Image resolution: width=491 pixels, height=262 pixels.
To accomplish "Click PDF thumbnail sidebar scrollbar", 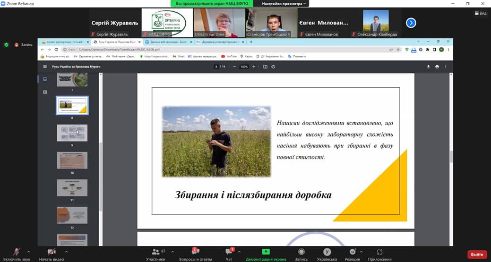I will [x=101, y=177].
